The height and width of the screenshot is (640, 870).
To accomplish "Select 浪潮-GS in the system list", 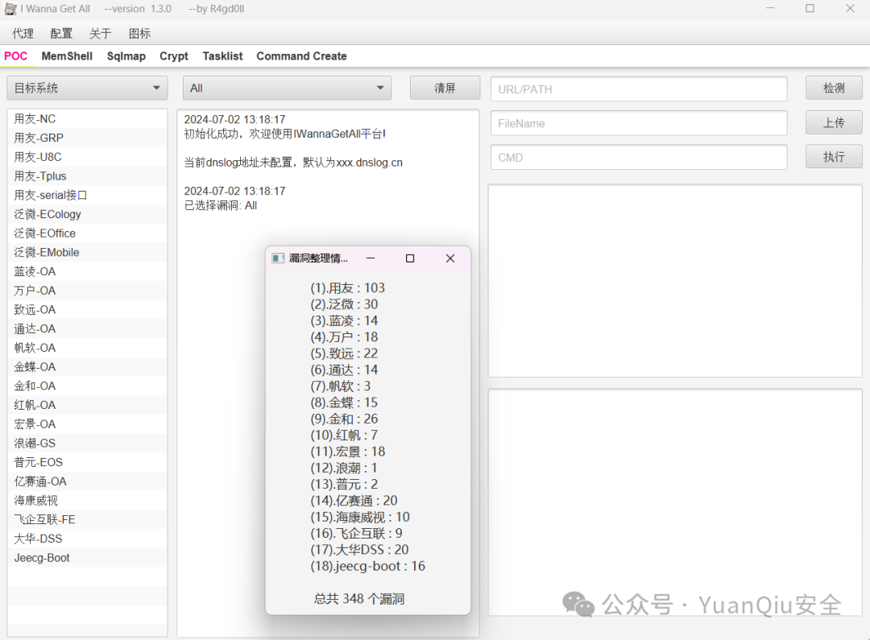I will point(87,443).
